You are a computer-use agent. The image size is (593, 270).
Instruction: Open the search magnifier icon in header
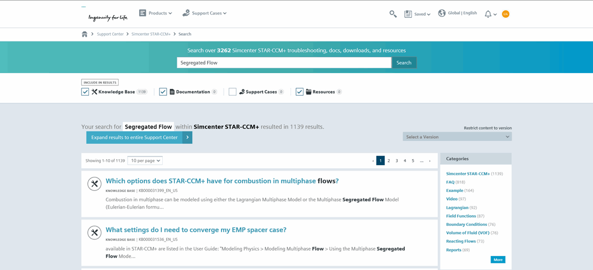coord(393,14)
